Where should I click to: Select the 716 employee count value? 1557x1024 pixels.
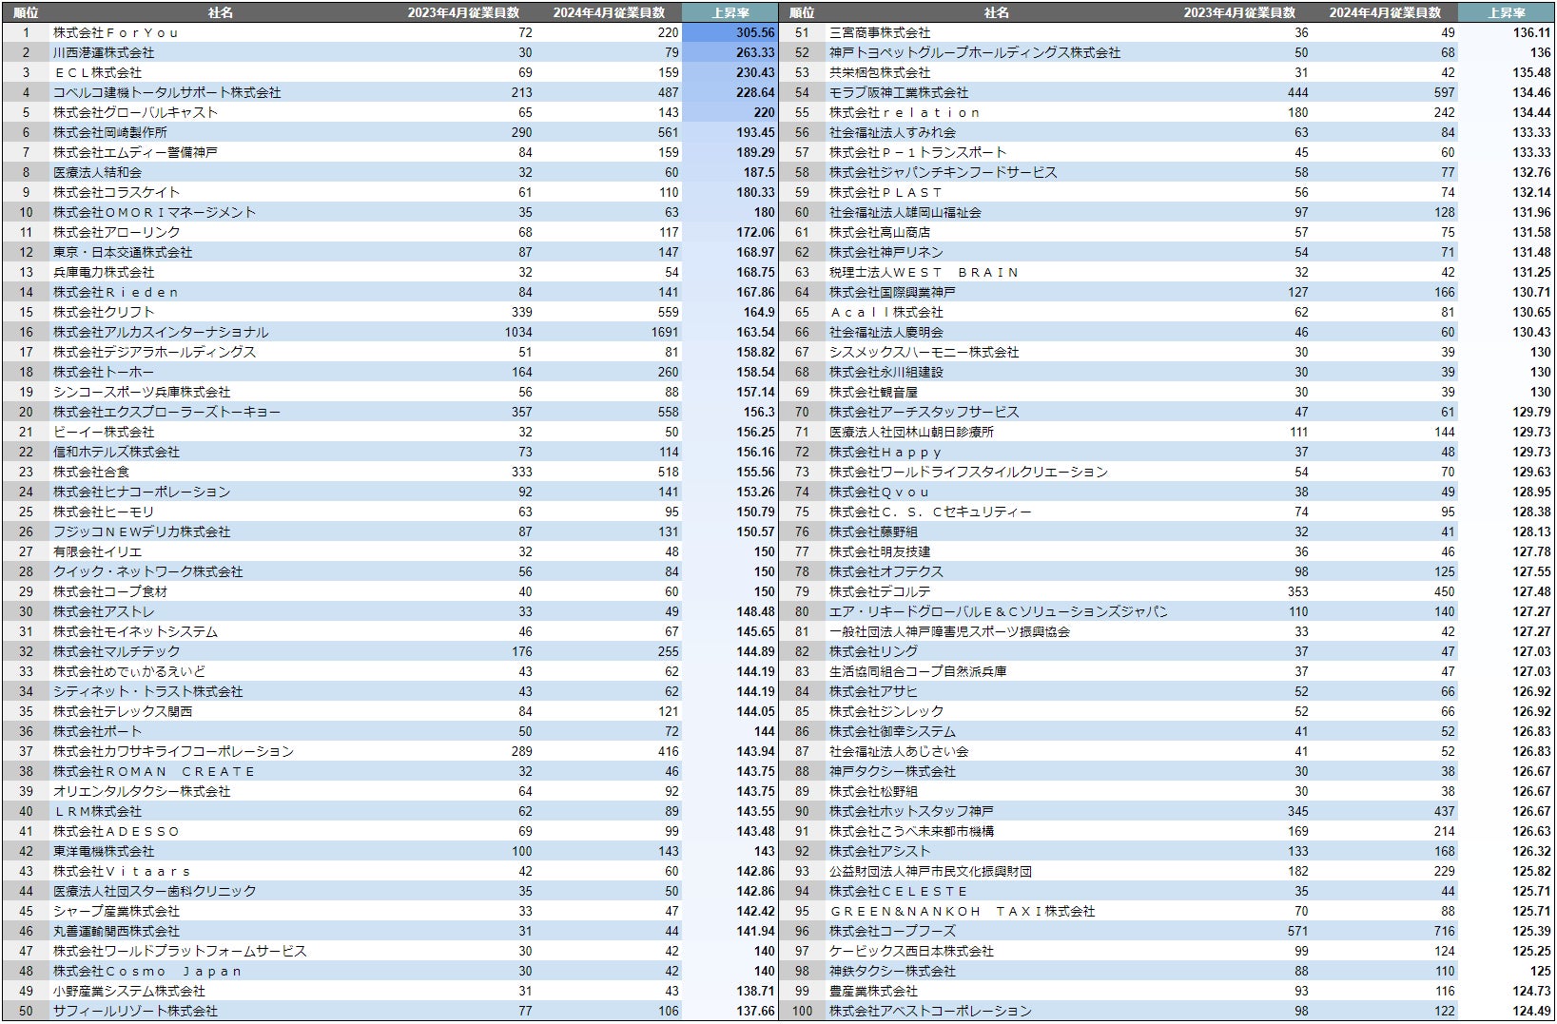click(x=1445, y=931)
